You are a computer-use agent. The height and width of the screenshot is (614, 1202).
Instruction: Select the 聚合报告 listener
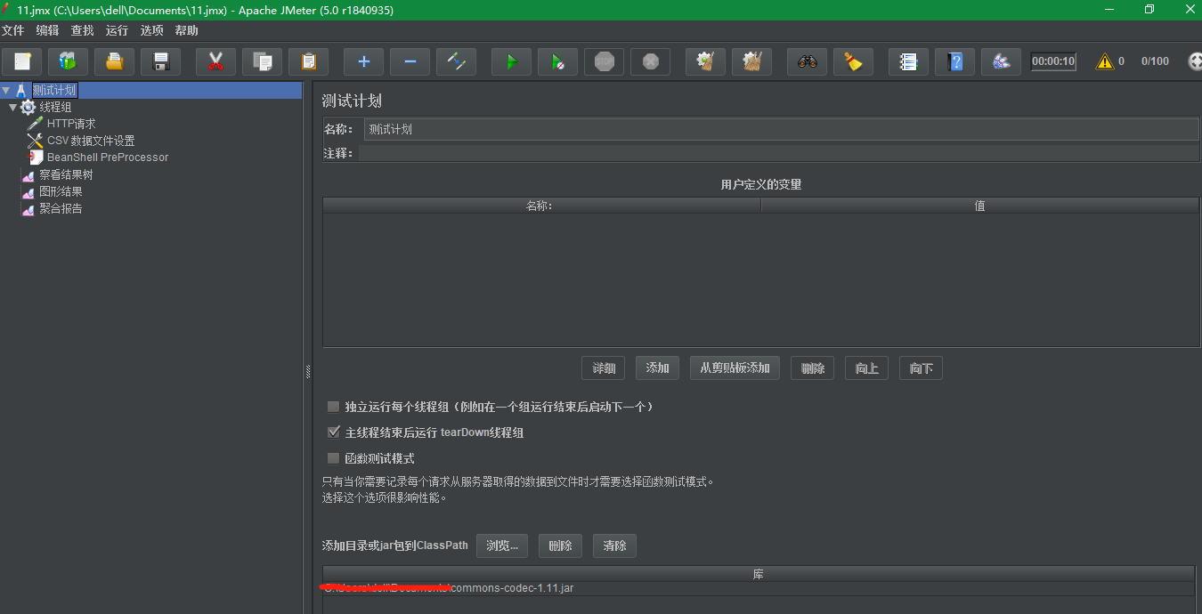[61, 208]
